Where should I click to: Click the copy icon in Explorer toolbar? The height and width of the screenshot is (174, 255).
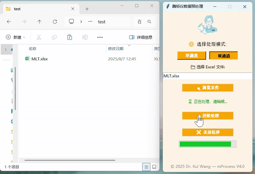click(x=54, y=37)
